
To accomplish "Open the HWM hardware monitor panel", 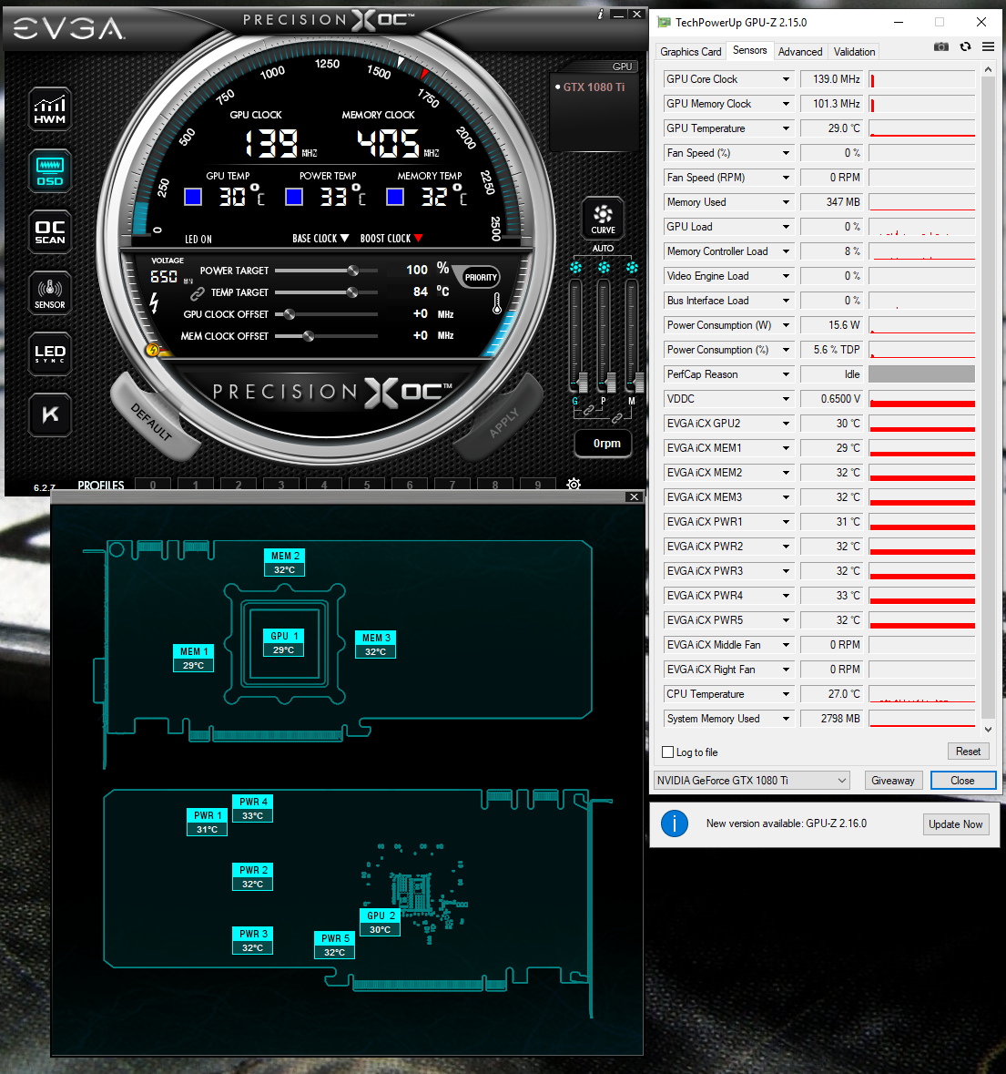I will click(50, 109).
